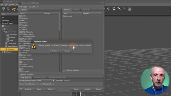Select the All filter in Parameters
Viewport: 171px width, 96px height.
click(x=9, y=17)
